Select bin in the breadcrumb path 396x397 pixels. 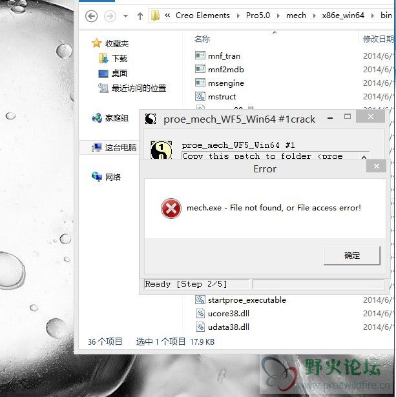(386, 15)
